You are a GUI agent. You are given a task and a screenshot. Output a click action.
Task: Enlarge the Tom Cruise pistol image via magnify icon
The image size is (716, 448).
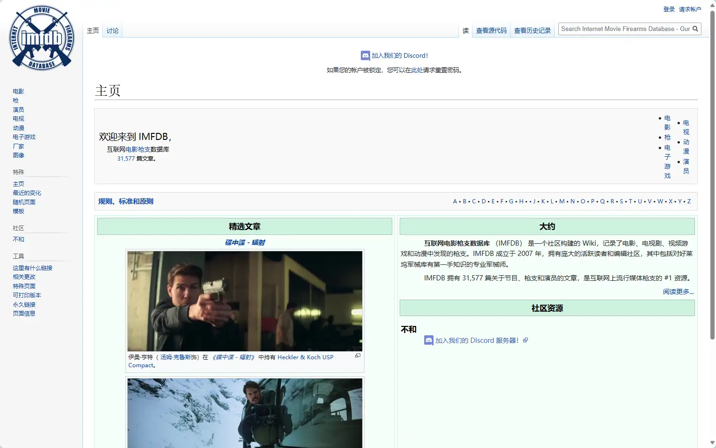tap(358, 356)
